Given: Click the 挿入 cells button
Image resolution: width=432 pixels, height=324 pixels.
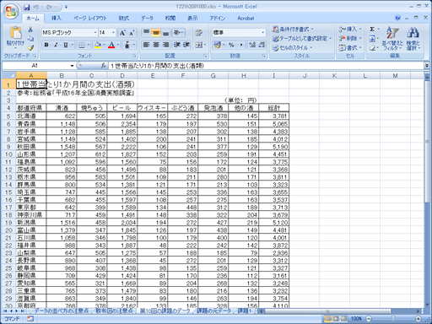Looking at the screenshot, I should point(350,29).
